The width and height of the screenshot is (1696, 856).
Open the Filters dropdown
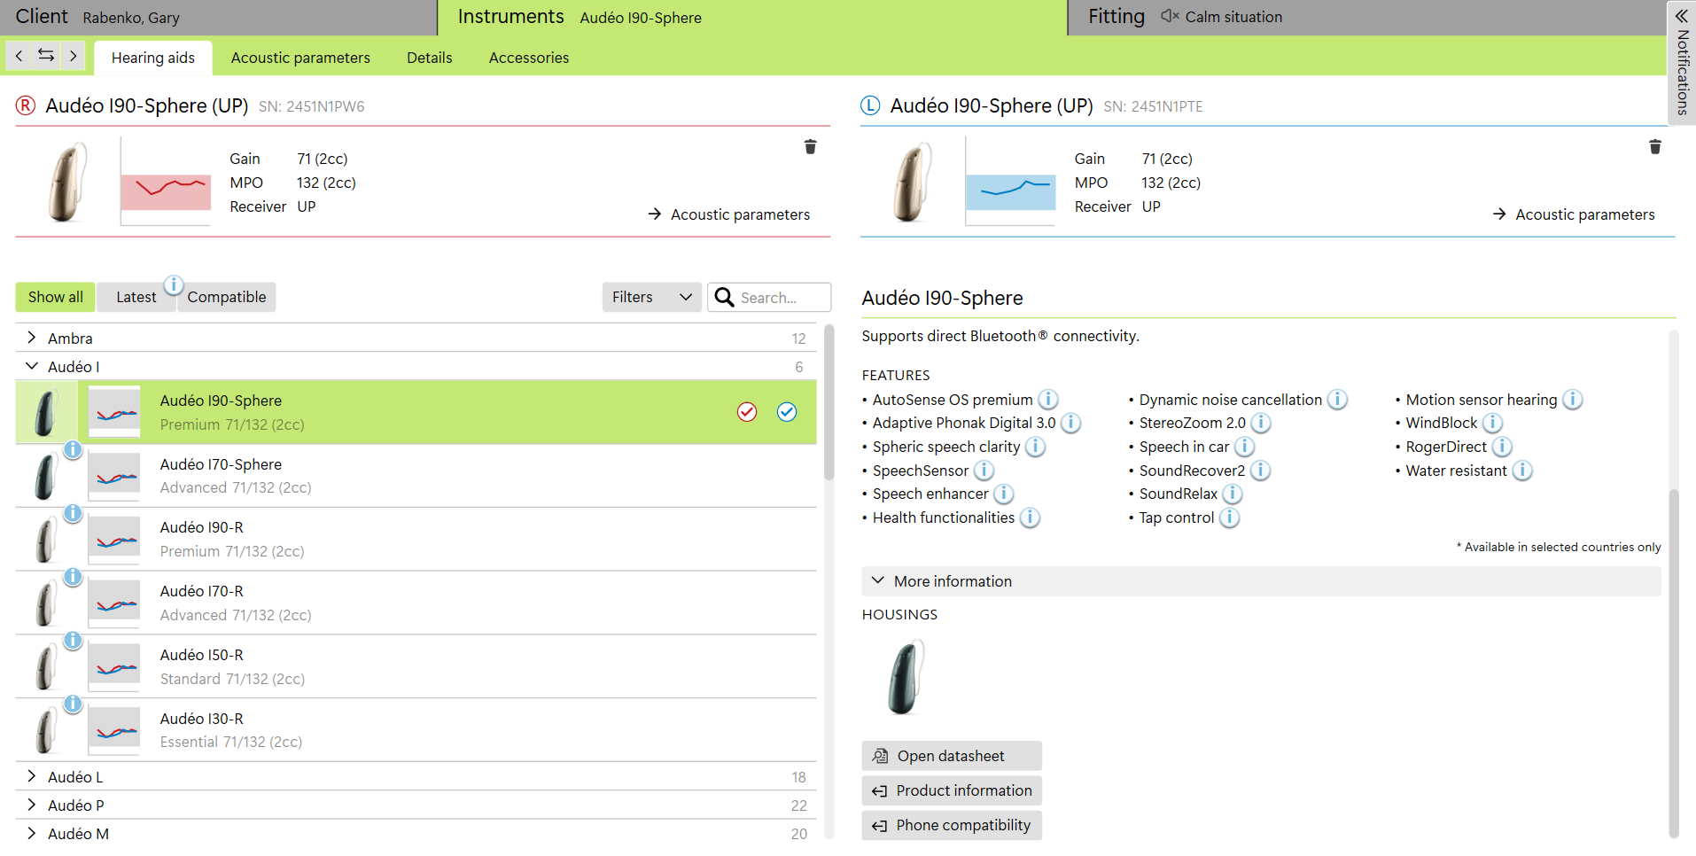tap(651, 297)
